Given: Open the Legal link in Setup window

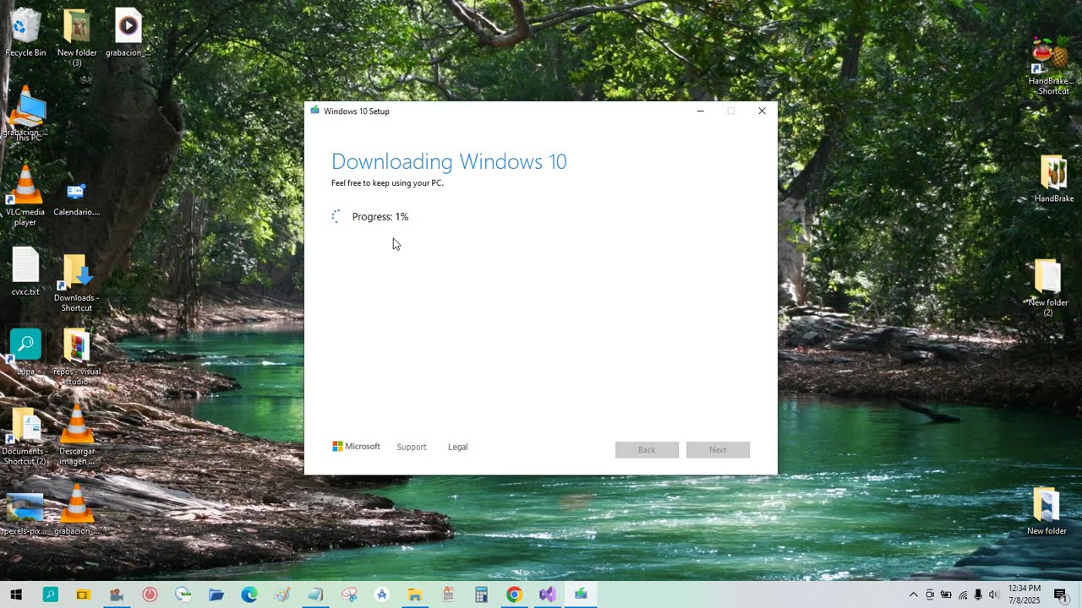Looking at the screenshot, I should pyautogui.click(x=457, y=447).
